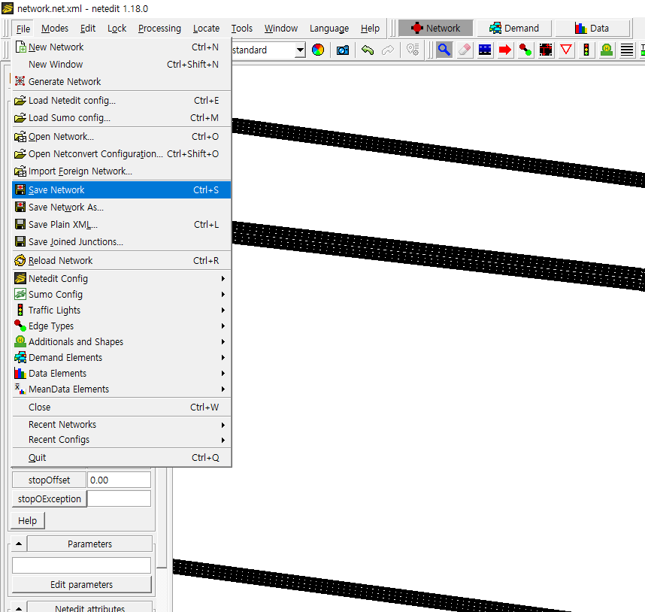
Task: Expand the Netedit Config submenu
Action: click(x=122, y=279)
